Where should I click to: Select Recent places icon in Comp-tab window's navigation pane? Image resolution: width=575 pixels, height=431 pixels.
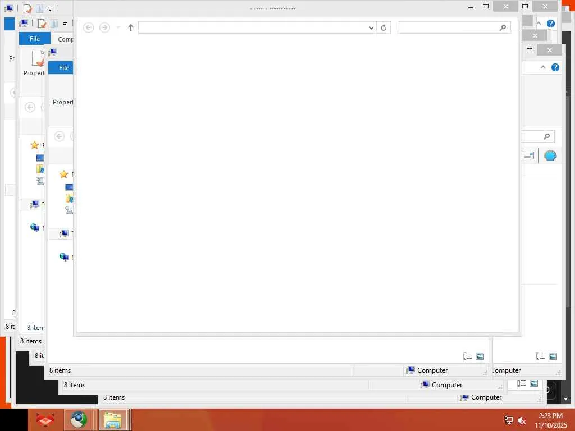(40, 180)
